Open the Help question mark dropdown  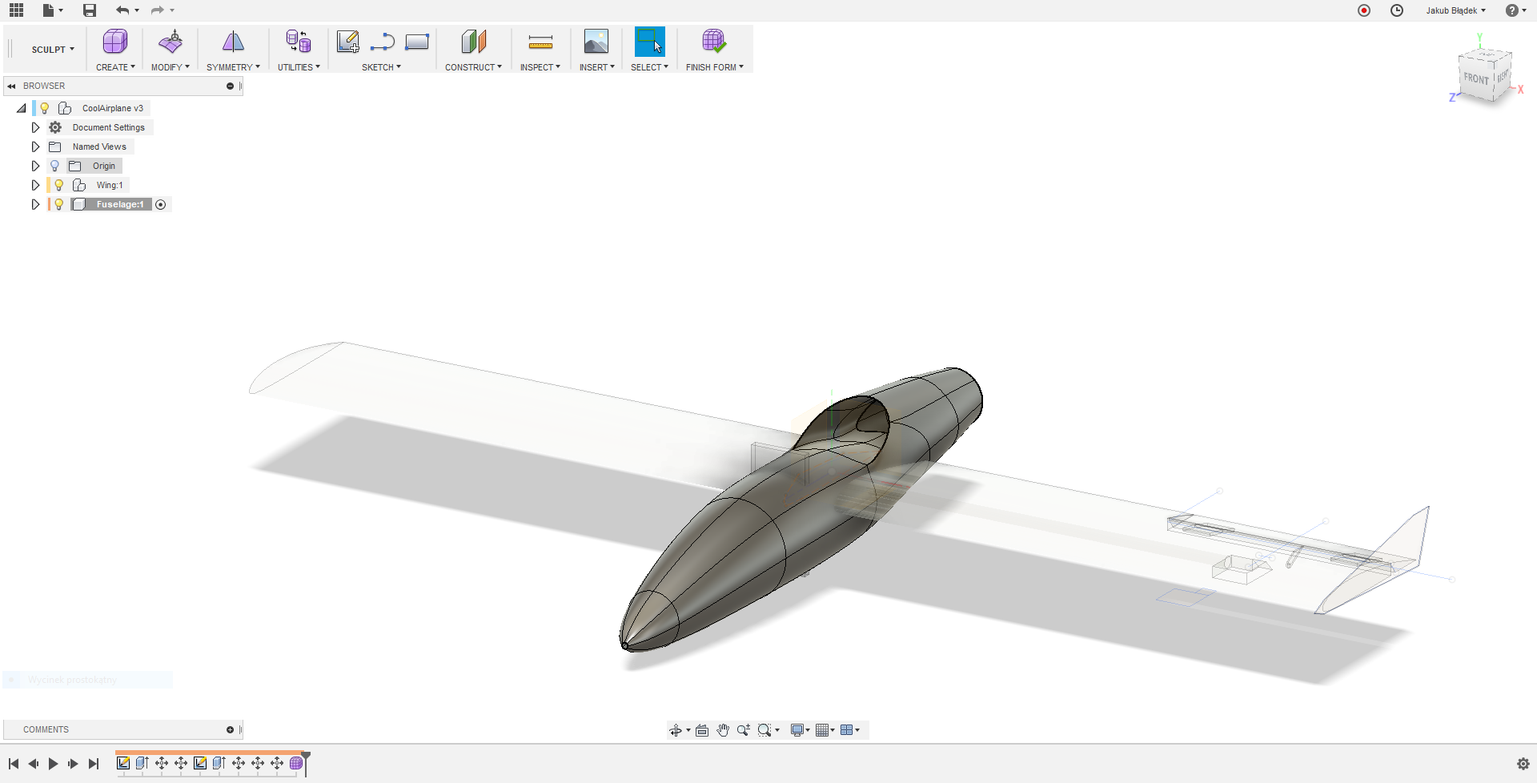pos(1515,10)
